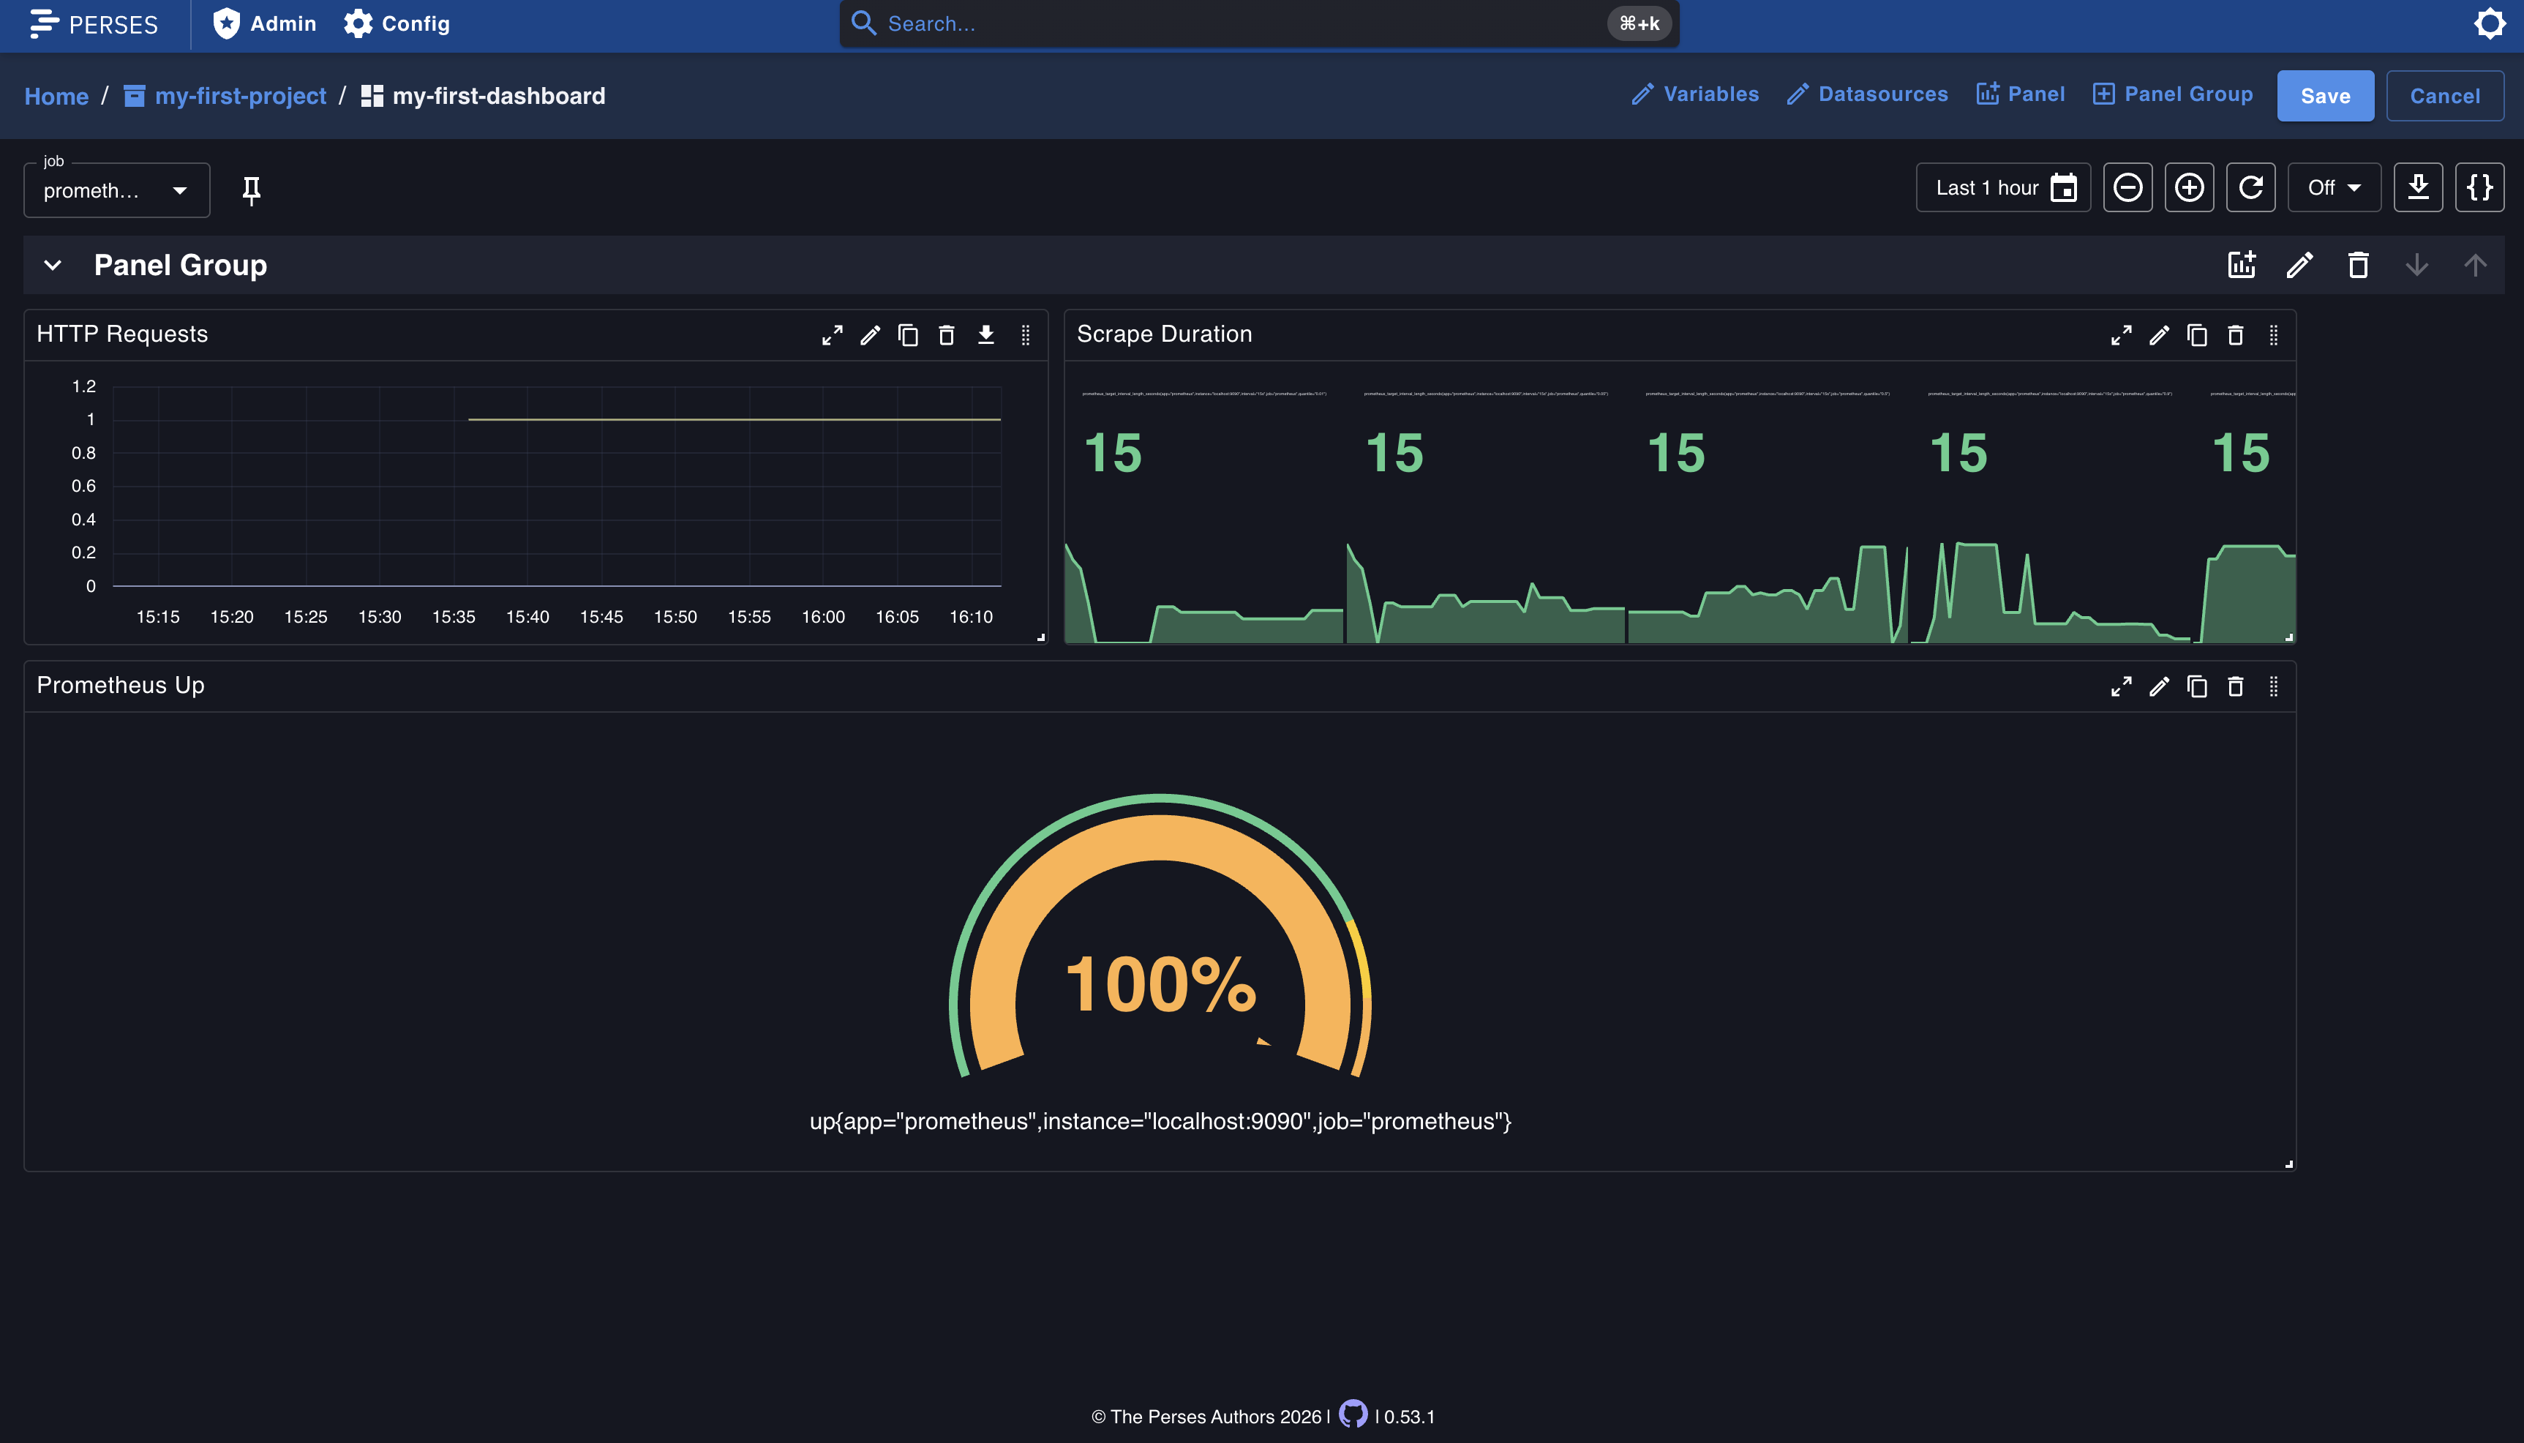Open the Config page
Screen dimensions: 2524x1443
[397, 24]
